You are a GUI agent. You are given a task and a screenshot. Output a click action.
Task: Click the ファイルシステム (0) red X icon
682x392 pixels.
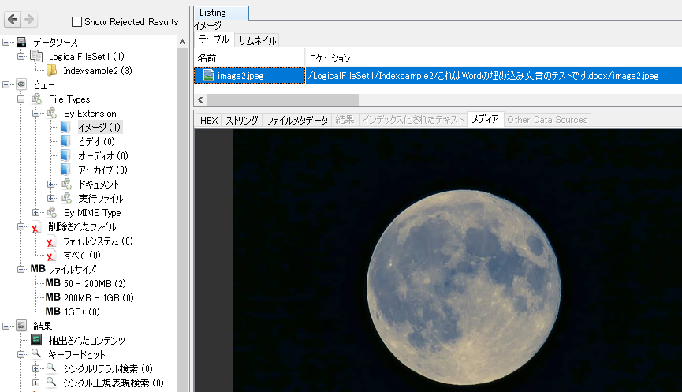[50, 241]
